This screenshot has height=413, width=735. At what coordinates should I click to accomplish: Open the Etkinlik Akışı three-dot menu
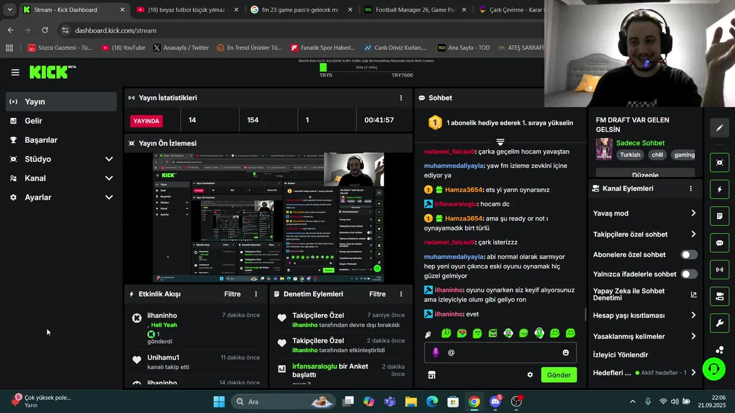click(256, 294)
